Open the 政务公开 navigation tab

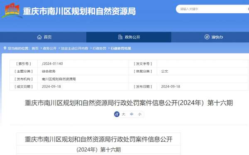(129, 37)
